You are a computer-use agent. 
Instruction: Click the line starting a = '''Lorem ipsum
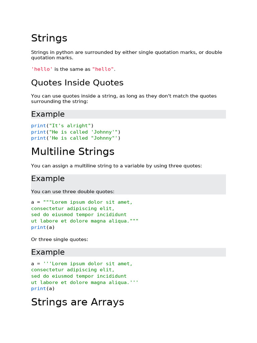click(x=82, y=264)
